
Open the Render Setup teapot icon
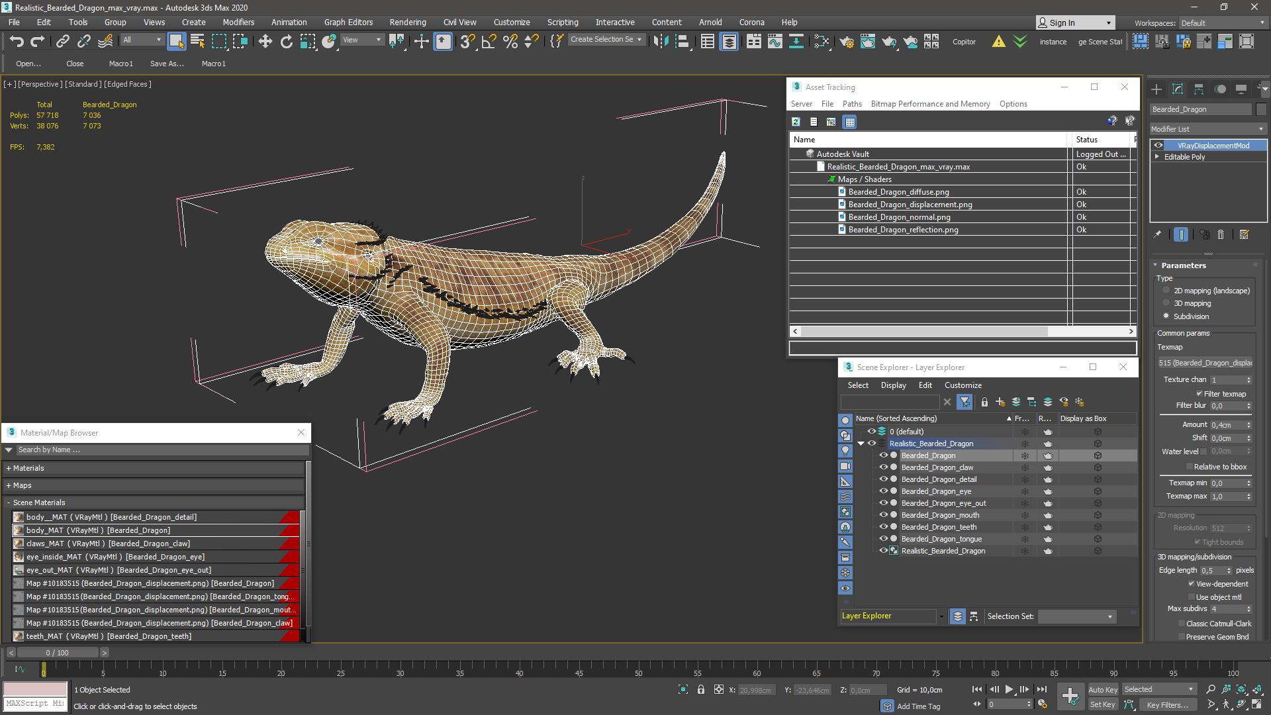(846, 42)
